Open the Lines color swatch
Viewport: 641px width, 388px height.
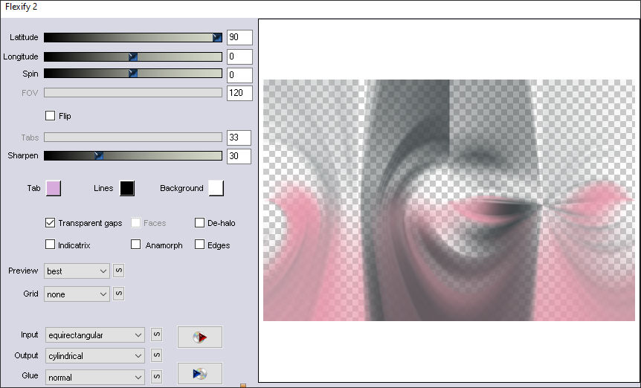pyautogui.click(x=127, y=188)
